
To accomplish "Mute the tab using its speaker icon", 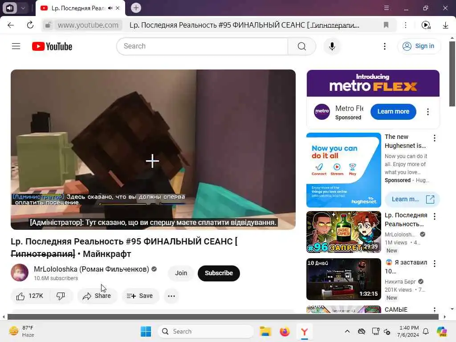I will [x=110, y=8].
